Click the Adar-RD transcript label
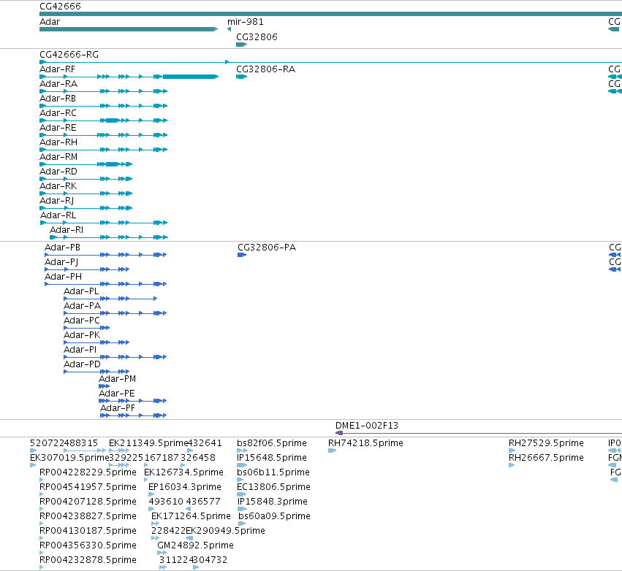 pyautogui.click(x=58, y=172)
